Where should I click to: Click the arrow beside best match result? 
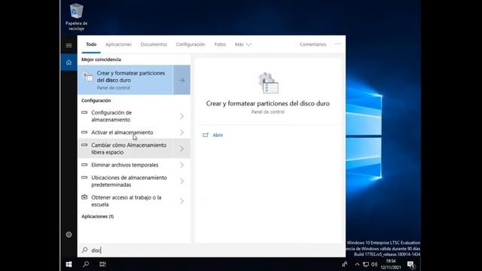click(x=182, y=81)
